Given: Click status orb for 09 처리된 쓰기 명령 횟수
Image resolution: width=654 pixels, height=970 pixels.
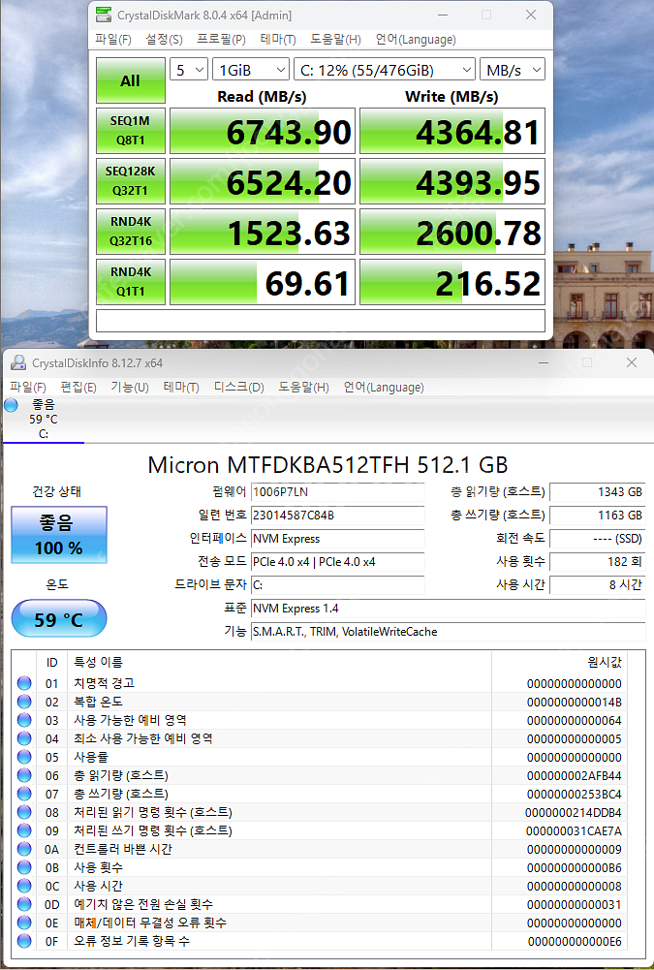Looking at the screenshot, I should point(24,830).
